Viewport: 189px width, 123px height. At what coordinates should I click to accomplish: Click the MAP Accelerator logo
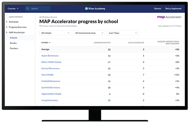pyautogui.click(x=169, y=17)
